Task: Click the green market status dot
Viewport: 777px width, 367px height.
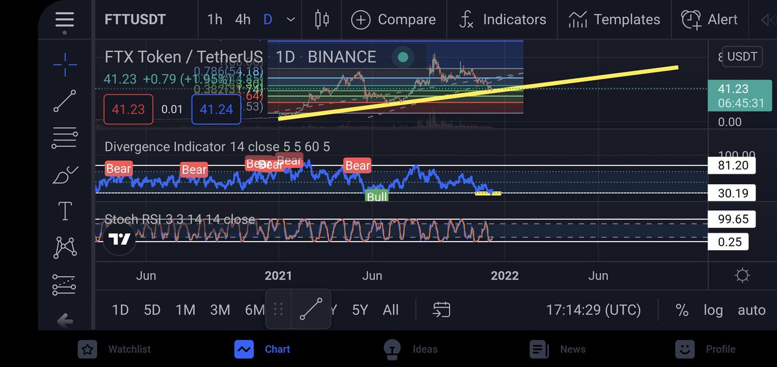Action: (403, 57)
